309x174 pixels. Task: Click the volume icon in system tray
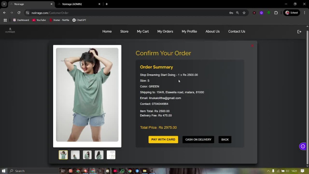coord(287,171)
